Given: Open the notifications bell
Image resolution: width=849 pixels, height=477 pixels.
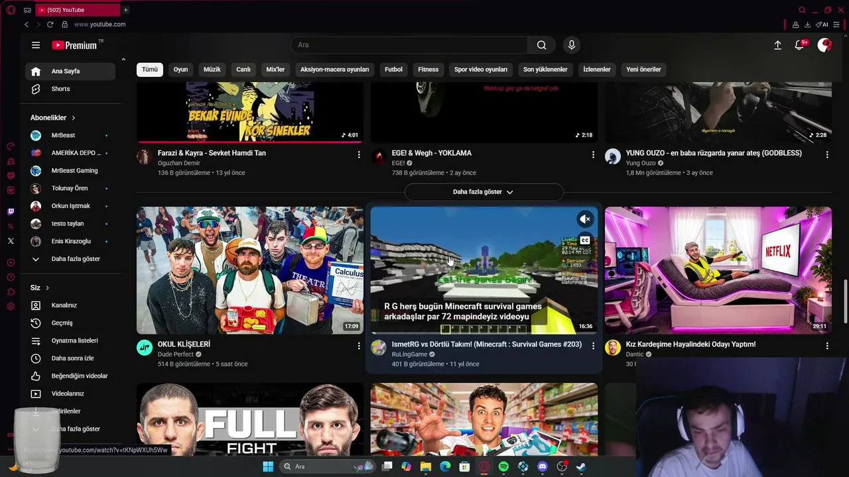Looking at the screenshot, I should [799, 45].
